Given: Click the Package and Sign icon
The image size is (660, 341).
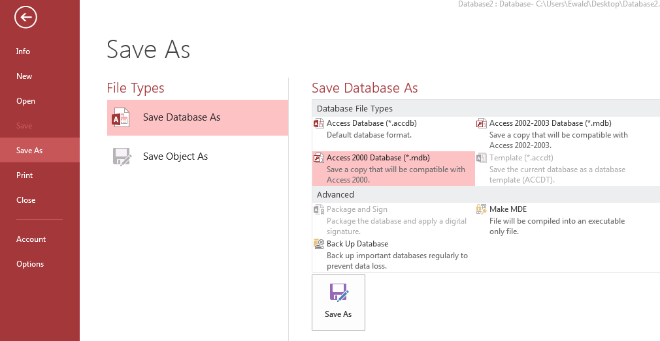Looking at the screenshot, I should [319, 209].
